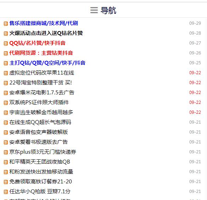Click date 09-21 on 安卓语音包变声器 row

[x=195, y=132]
